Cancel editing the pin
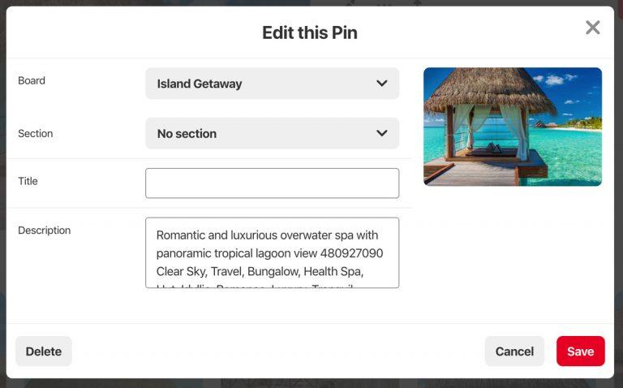 click(514, 351)
